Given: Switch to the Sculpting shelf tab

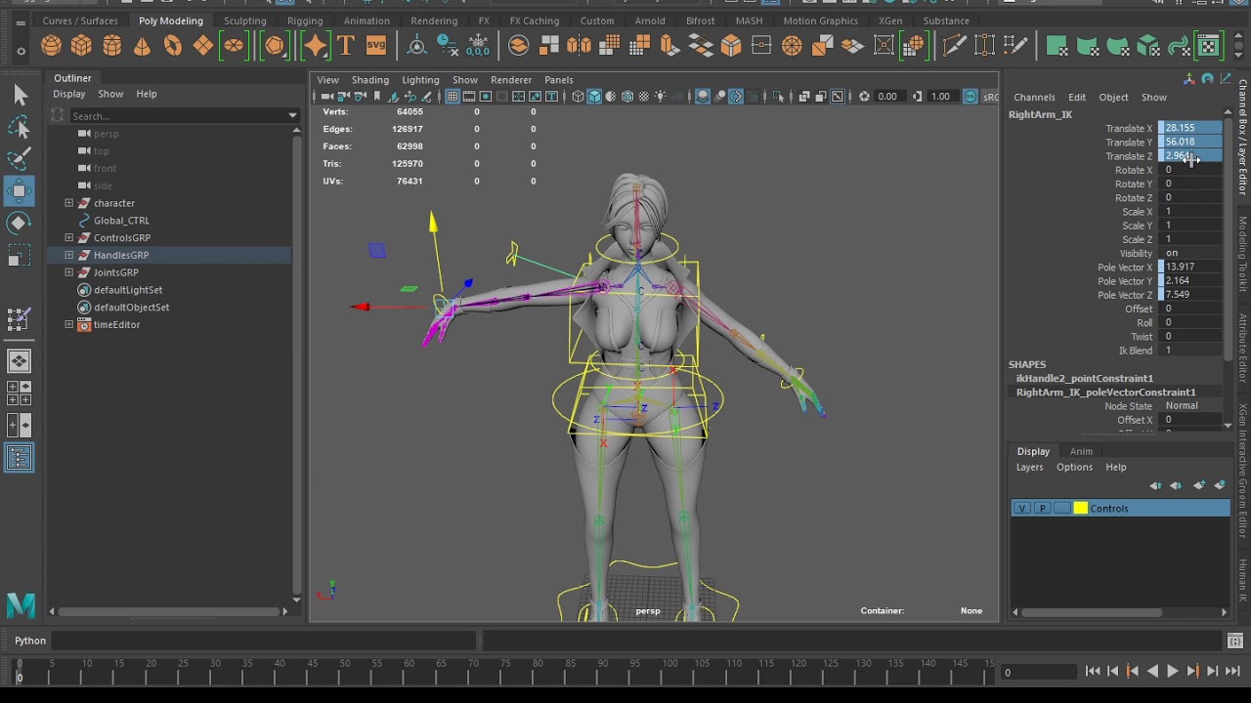Looking at the screenshot, I should pyautogui.click(x=244, y=21).
